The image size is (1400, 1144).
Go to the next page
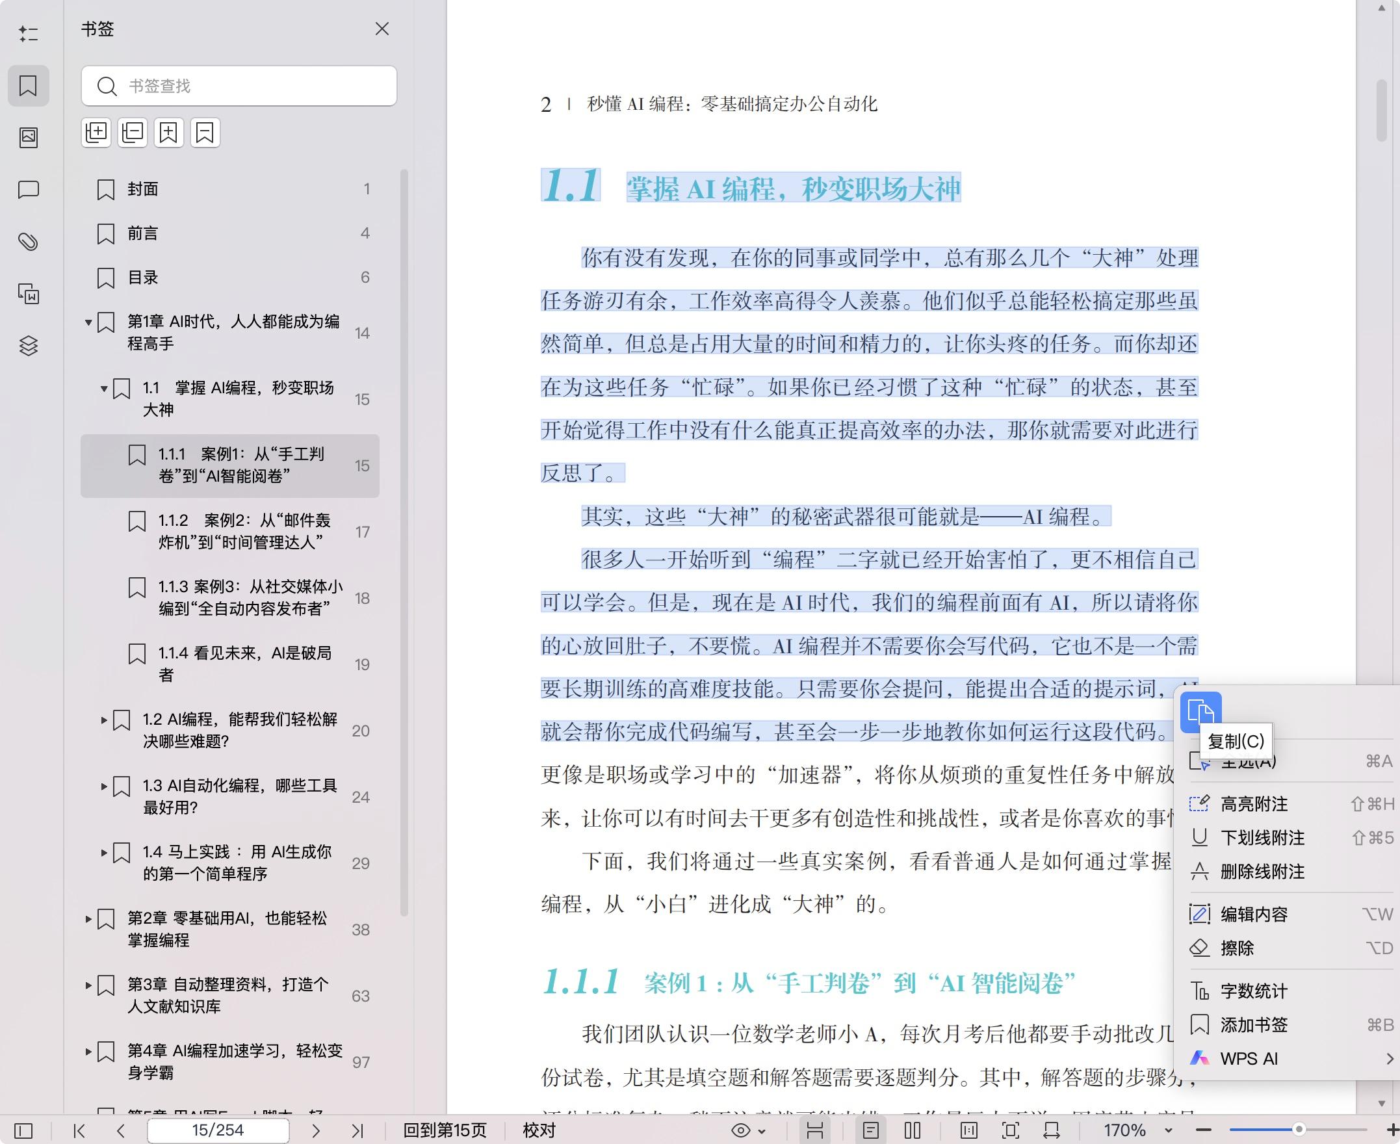tap(316, 1132)
